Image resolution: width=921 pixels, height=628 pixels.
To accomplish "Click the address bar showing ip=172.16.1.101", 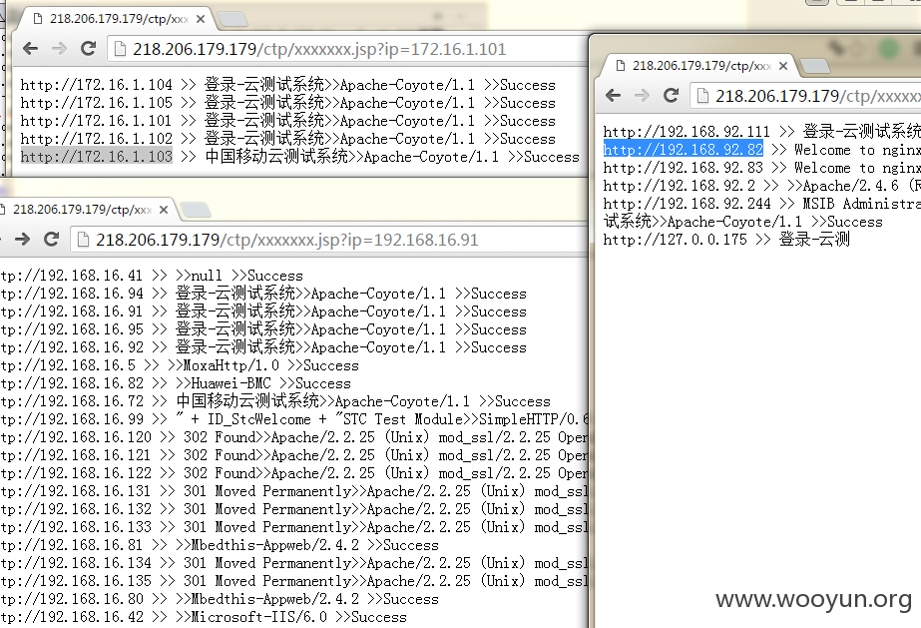I will pos(347,49).
